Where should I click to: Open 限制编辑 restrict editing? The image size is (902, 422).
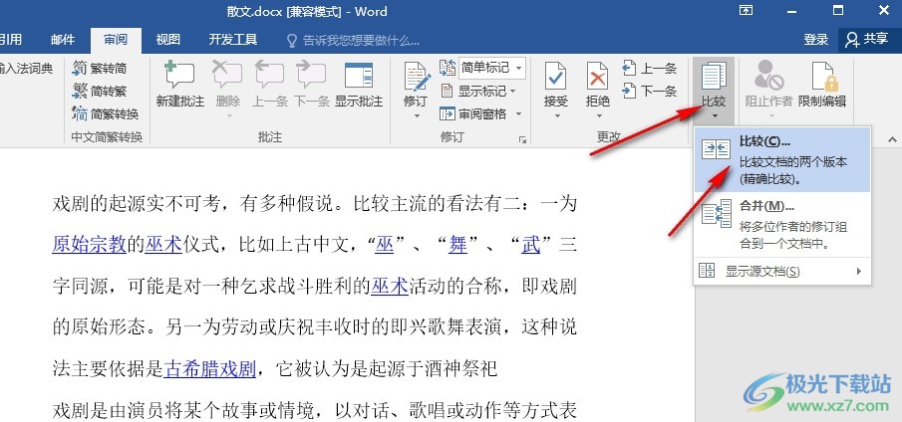pyautogui.click(x=822, y=85)
